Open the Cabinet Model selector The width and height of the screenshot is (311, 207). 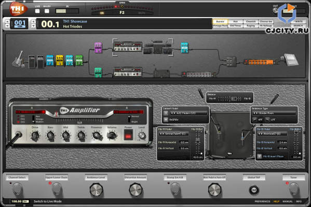(x=188, y=113)
